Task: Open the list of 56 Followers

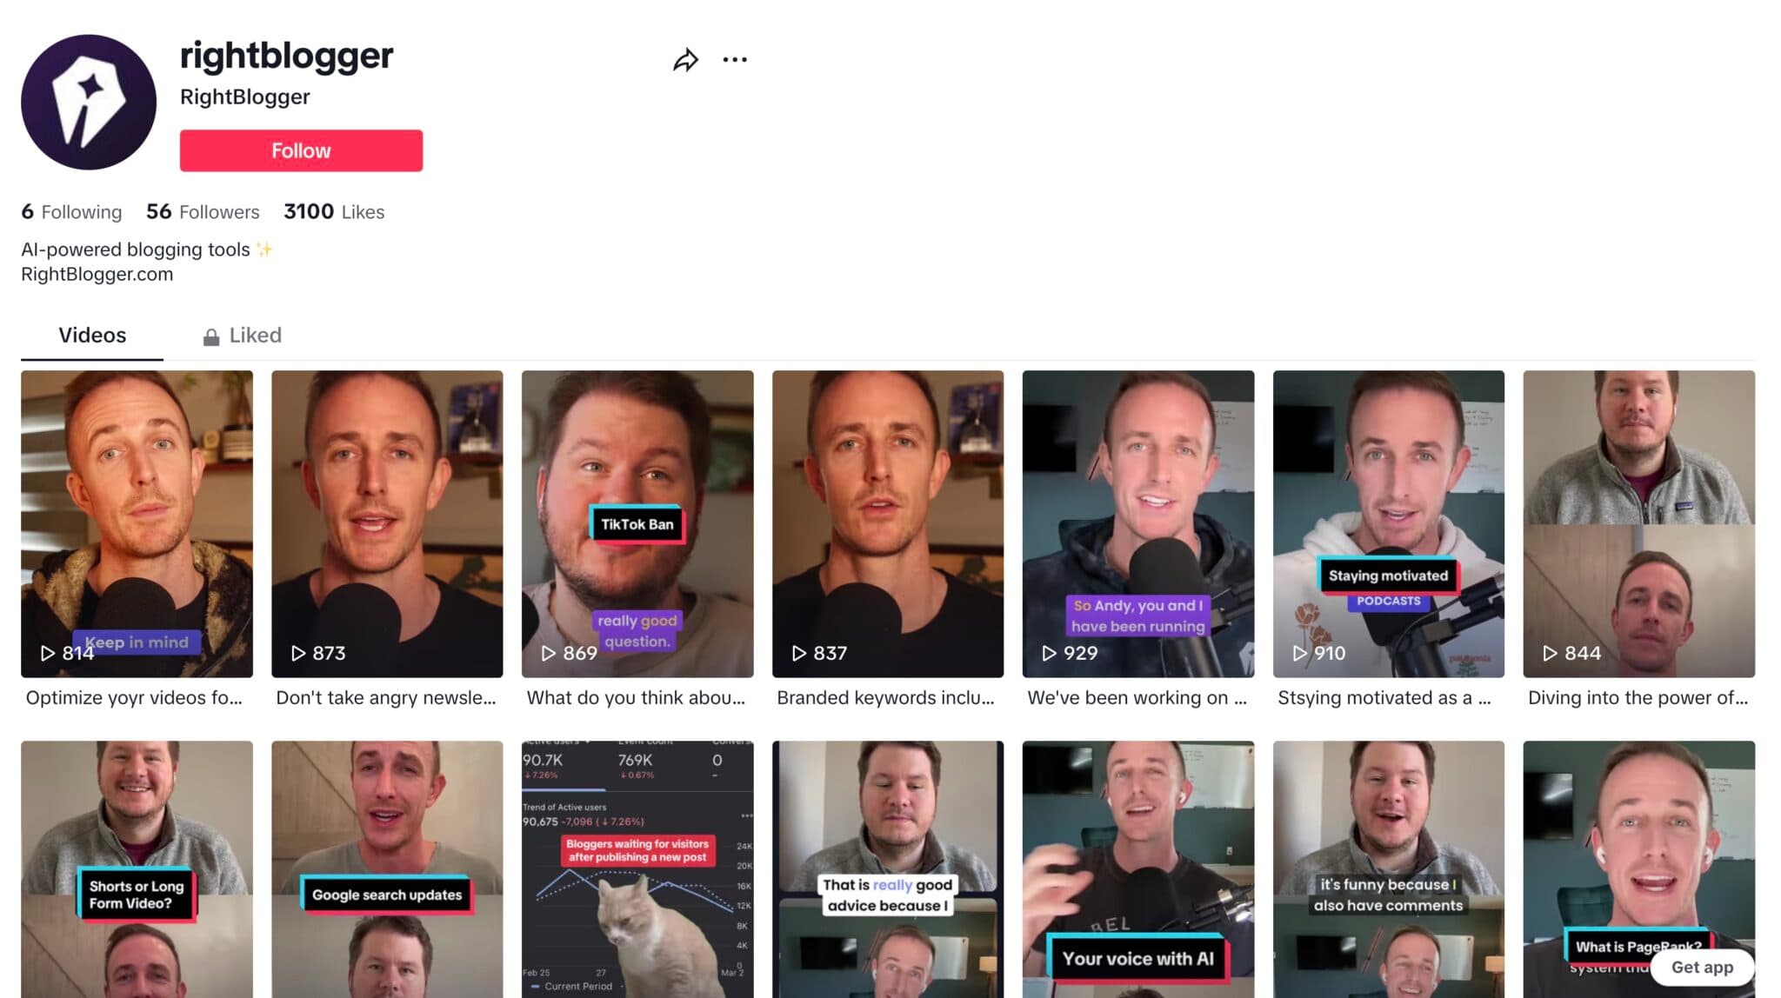Action: 202,211
